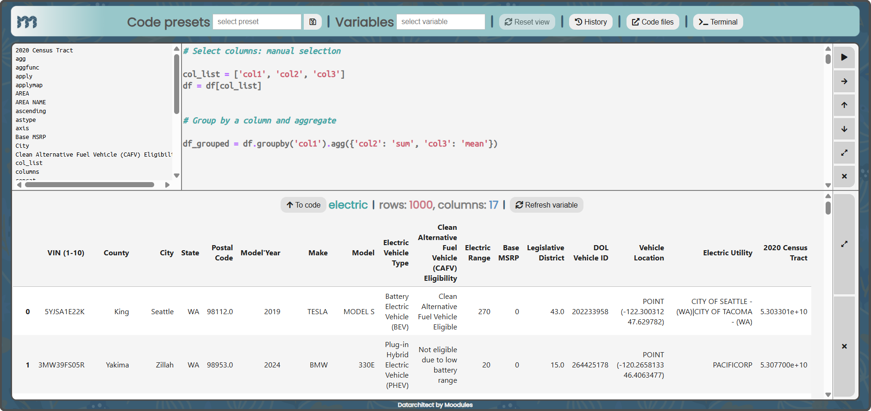Click 'Datarchitect by Moodules' footer text
This screenshot has width=871, height=411.
coord(435,405)
